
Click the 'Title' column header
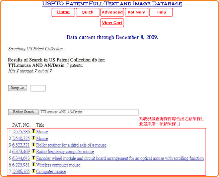[40, 125]
